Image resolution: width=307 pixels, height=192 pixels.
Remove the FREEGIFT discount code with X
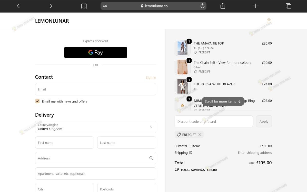click(x=200, y=135)
